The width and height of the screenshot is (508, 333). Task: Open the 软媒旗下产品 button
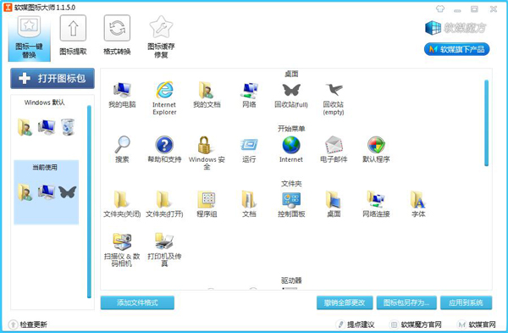point(456,49)
